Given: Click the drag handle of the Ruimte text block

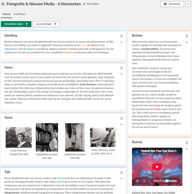Looking at the screenshot, I should coord(187,36).
